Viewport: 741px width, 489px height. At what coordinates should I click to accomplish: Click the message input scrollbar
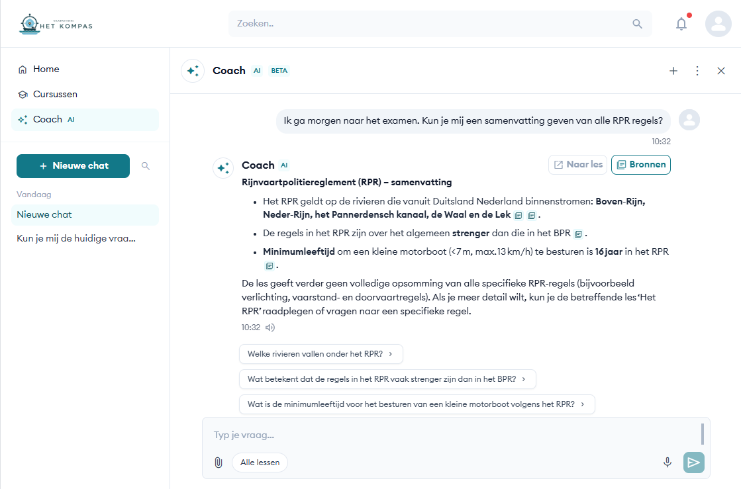[x=703, y=434]
